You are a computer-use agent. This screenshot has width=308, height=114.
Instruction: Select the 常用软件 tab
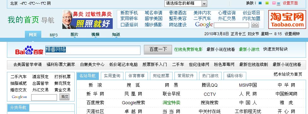185,76
